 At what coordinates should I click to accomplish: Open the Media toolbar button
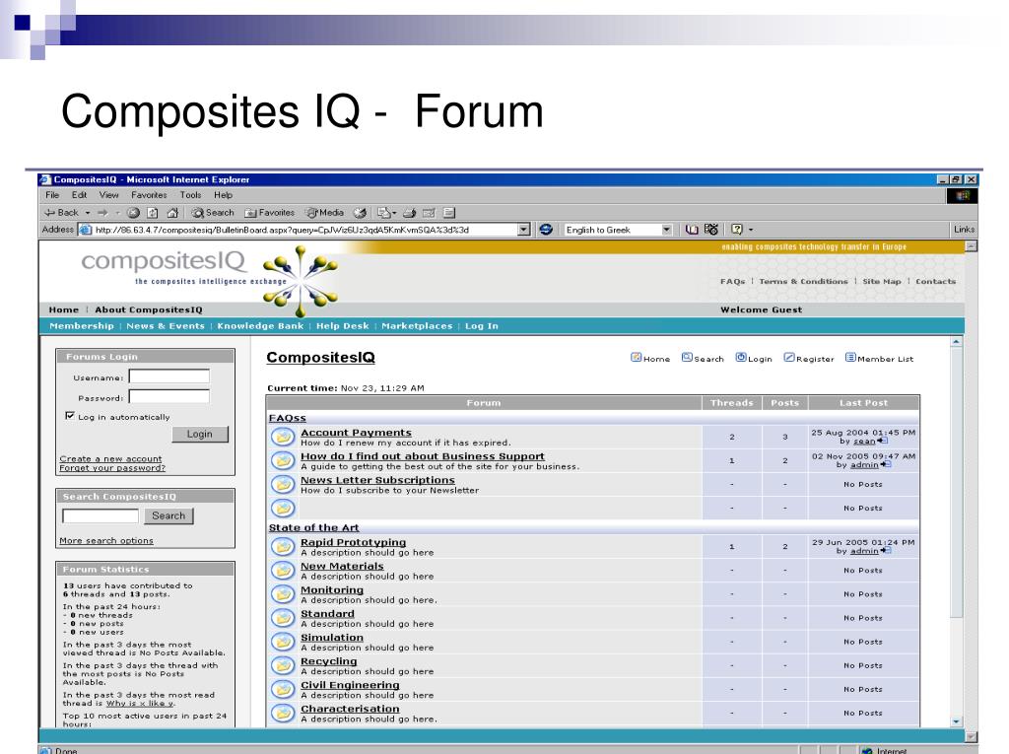[x=325, y=213]
